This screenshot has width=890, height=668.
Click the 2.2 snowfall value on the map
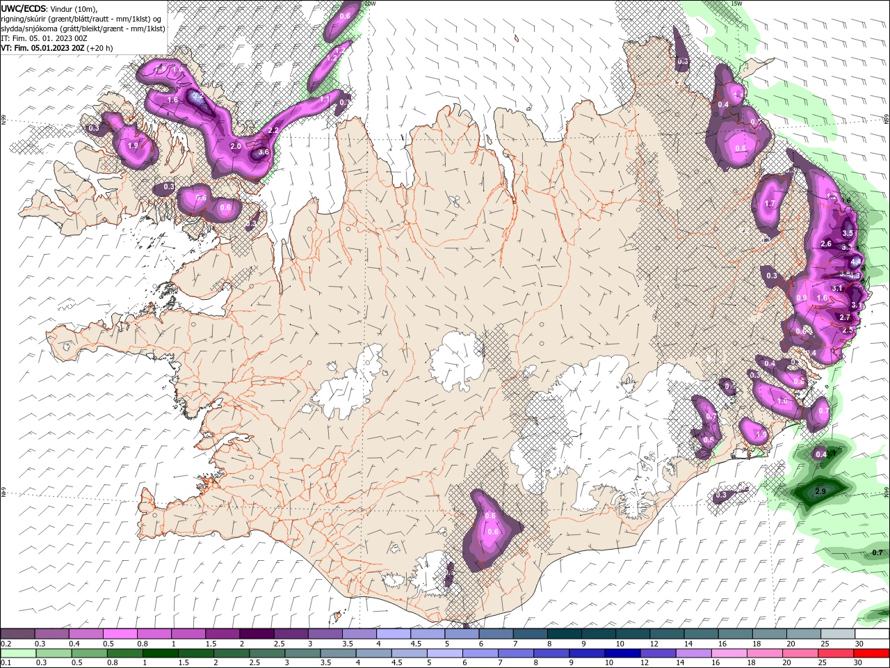click(x=273, y=130)
